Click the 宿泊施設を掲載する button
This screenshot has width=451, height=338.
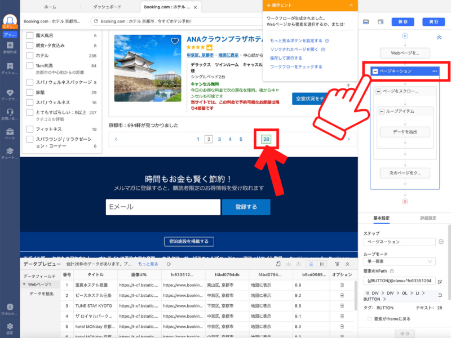pyautogui.click(x=189, y=242)
